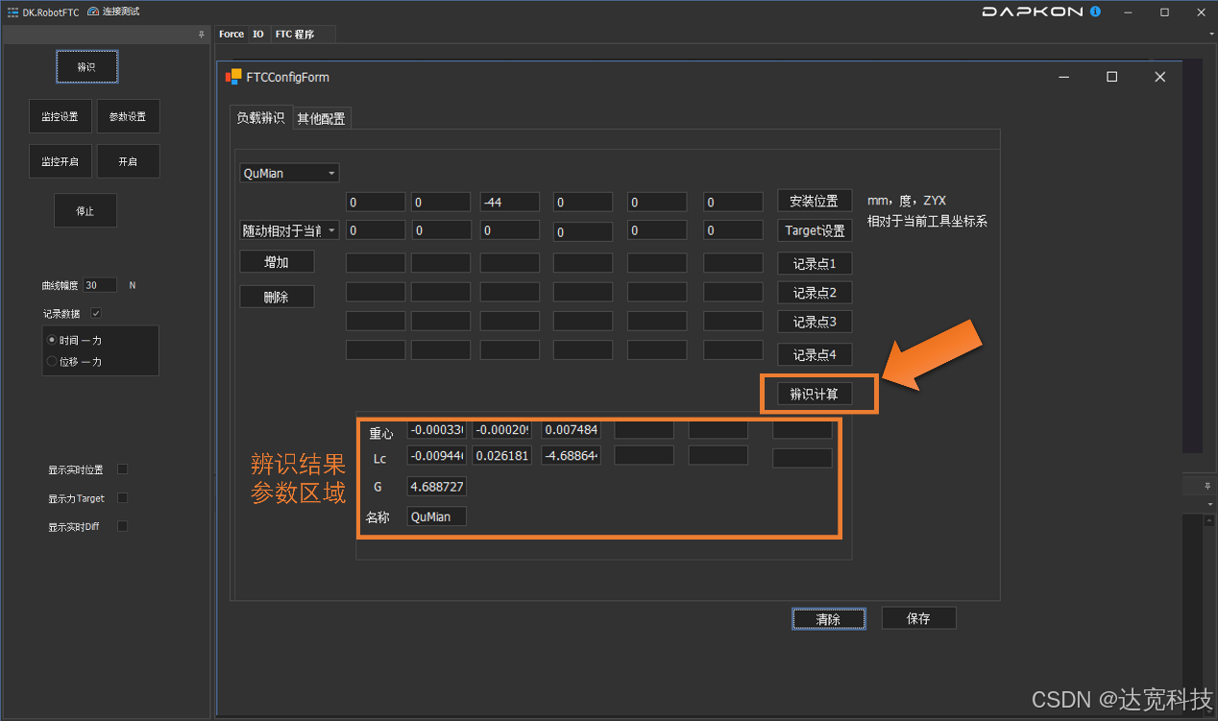The height and width of the screenshot is (721, 1218).
Task: Click the blue info icon beside DAPKON logo
Action: tap(1096, 12)
